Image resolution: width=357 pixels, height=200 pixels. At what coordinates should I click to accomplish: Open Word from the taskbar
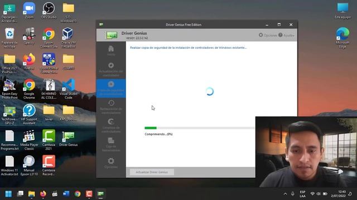(x=66, y=194)
